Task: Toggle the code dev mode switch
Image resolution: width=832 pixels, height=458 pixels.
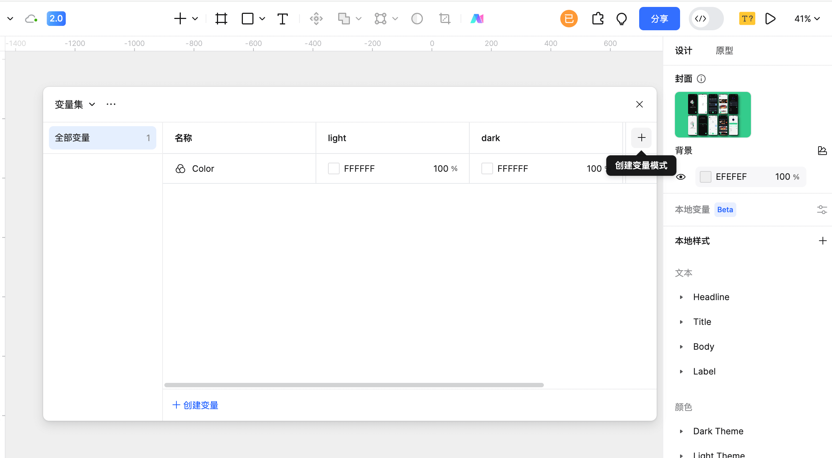Action: point(706,19)
